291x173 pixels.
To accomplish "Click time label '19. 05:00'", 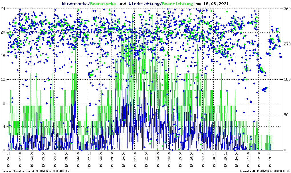I will 66,160.
